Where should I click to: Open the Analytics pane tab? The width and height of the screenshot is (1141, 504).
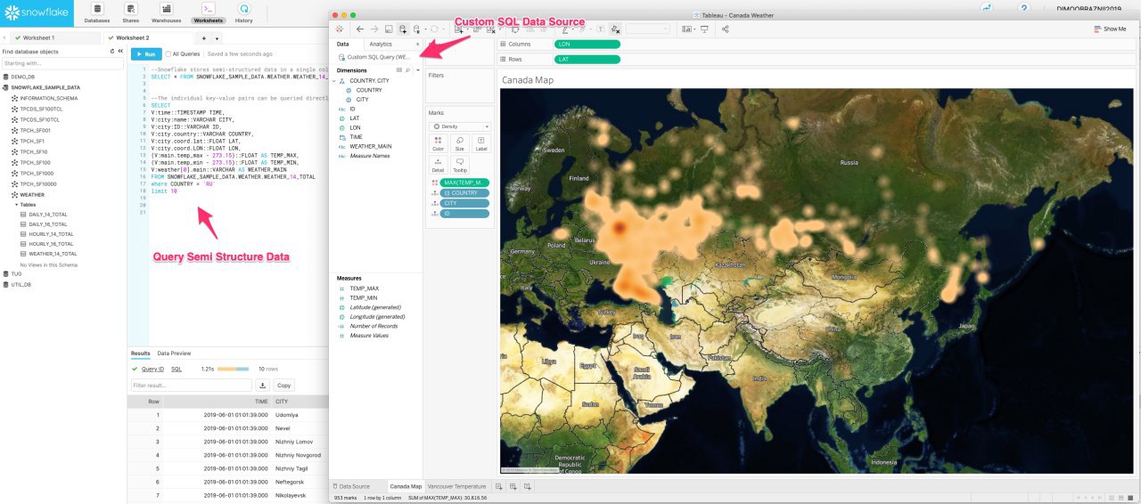point(381,44)
